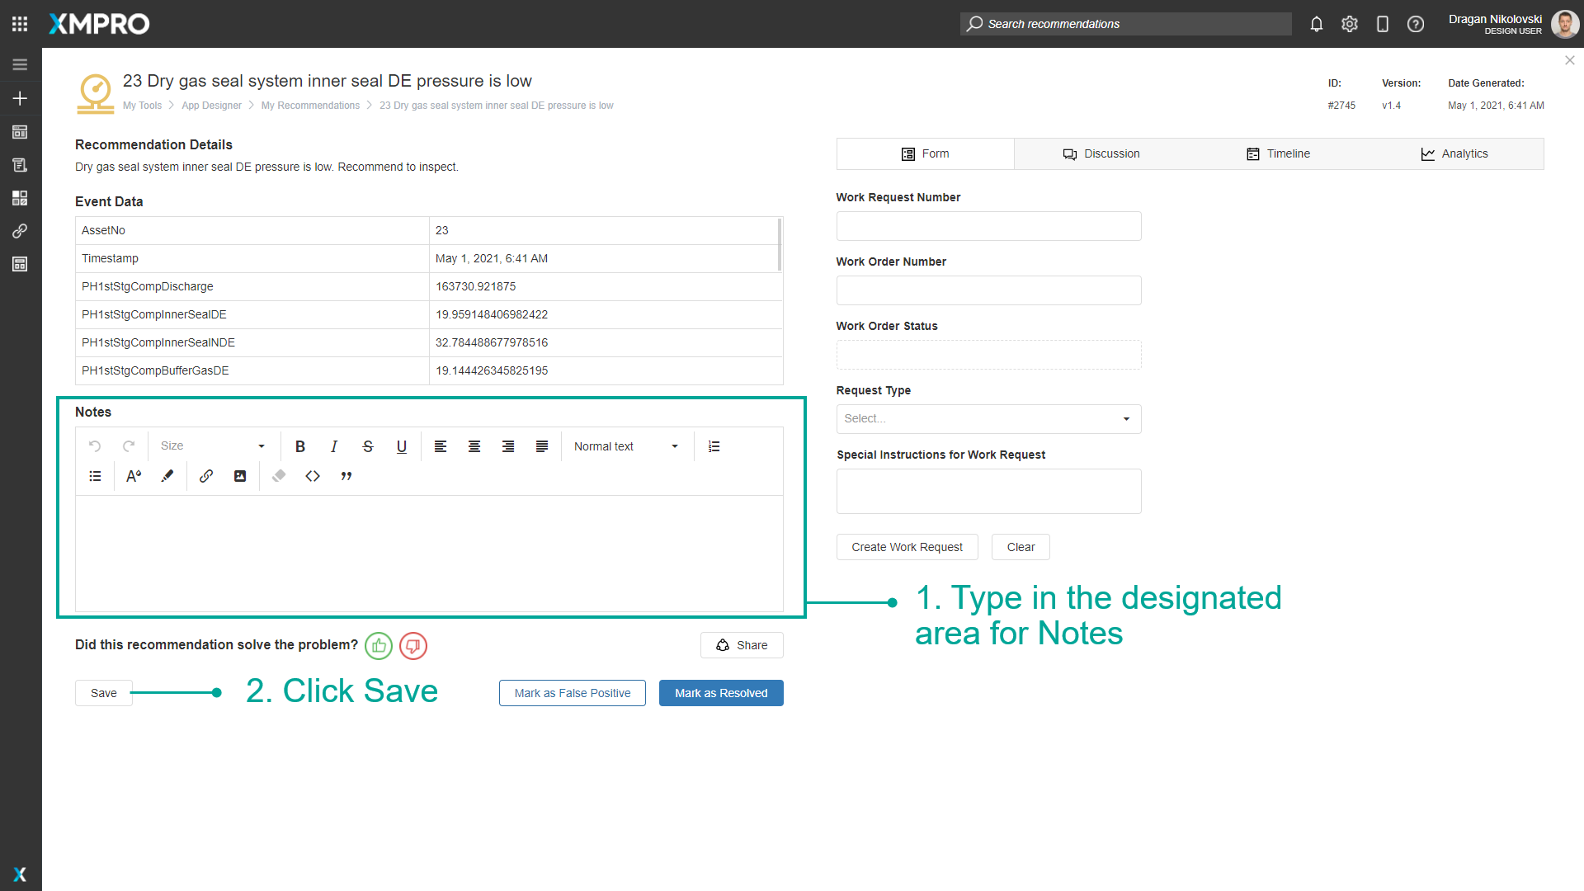The image size is (1584, 891).
Task: Click the Create Work Request button
Action: click(907, 547)
